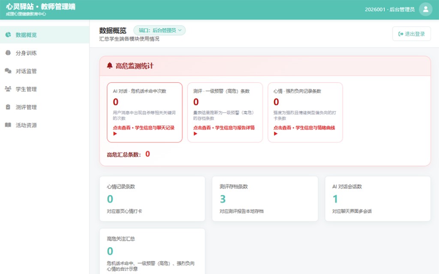Click the 数据概览 page heading

113,30
